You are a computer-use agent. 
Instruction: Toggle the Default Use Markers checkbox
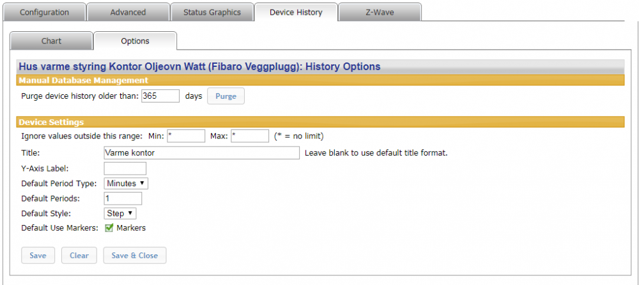[109, 228]
